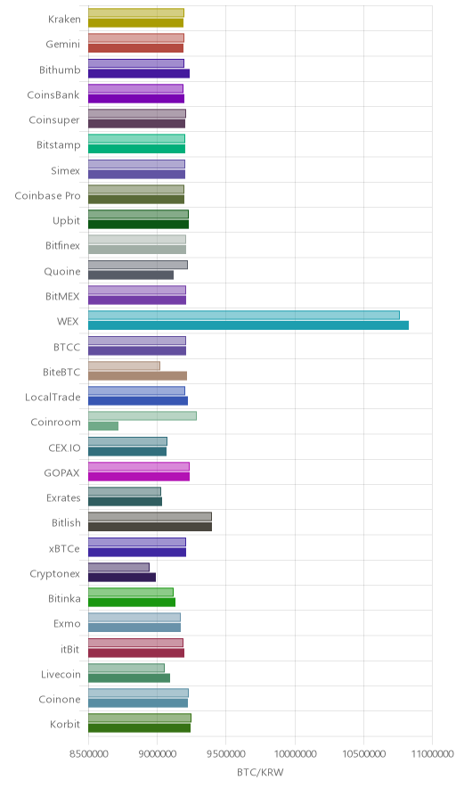Click the Korbit exchange label

pyautogui.click(x=65, y=724)
